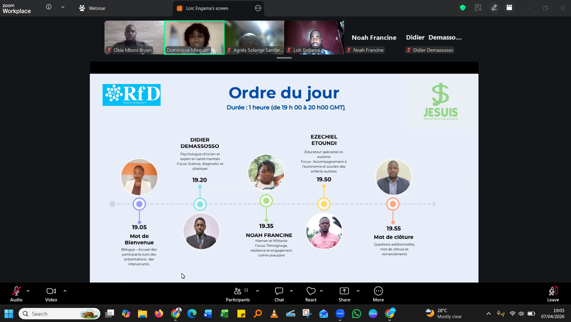
Task: Open the More options menu
Action: (x=378, y=294)
